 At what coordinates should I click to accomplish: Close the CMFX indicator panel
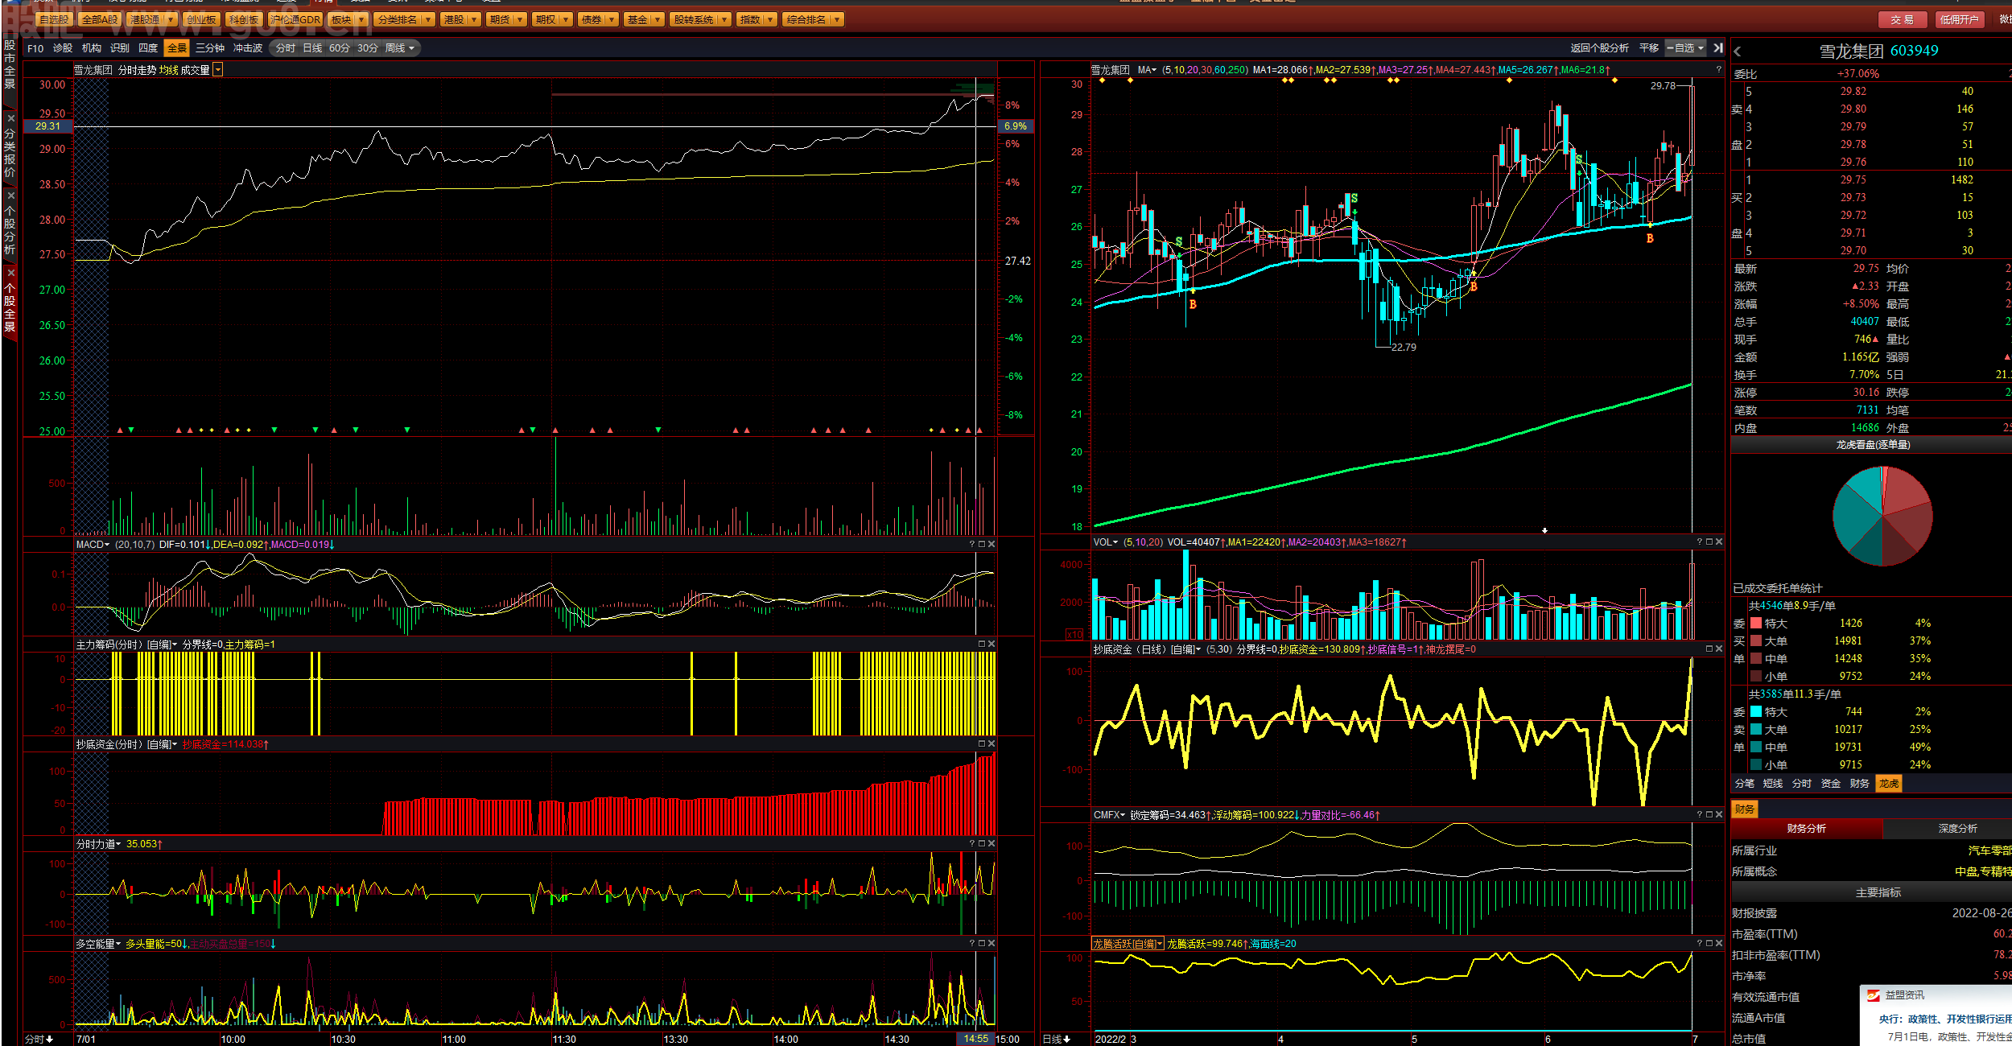1719,815
